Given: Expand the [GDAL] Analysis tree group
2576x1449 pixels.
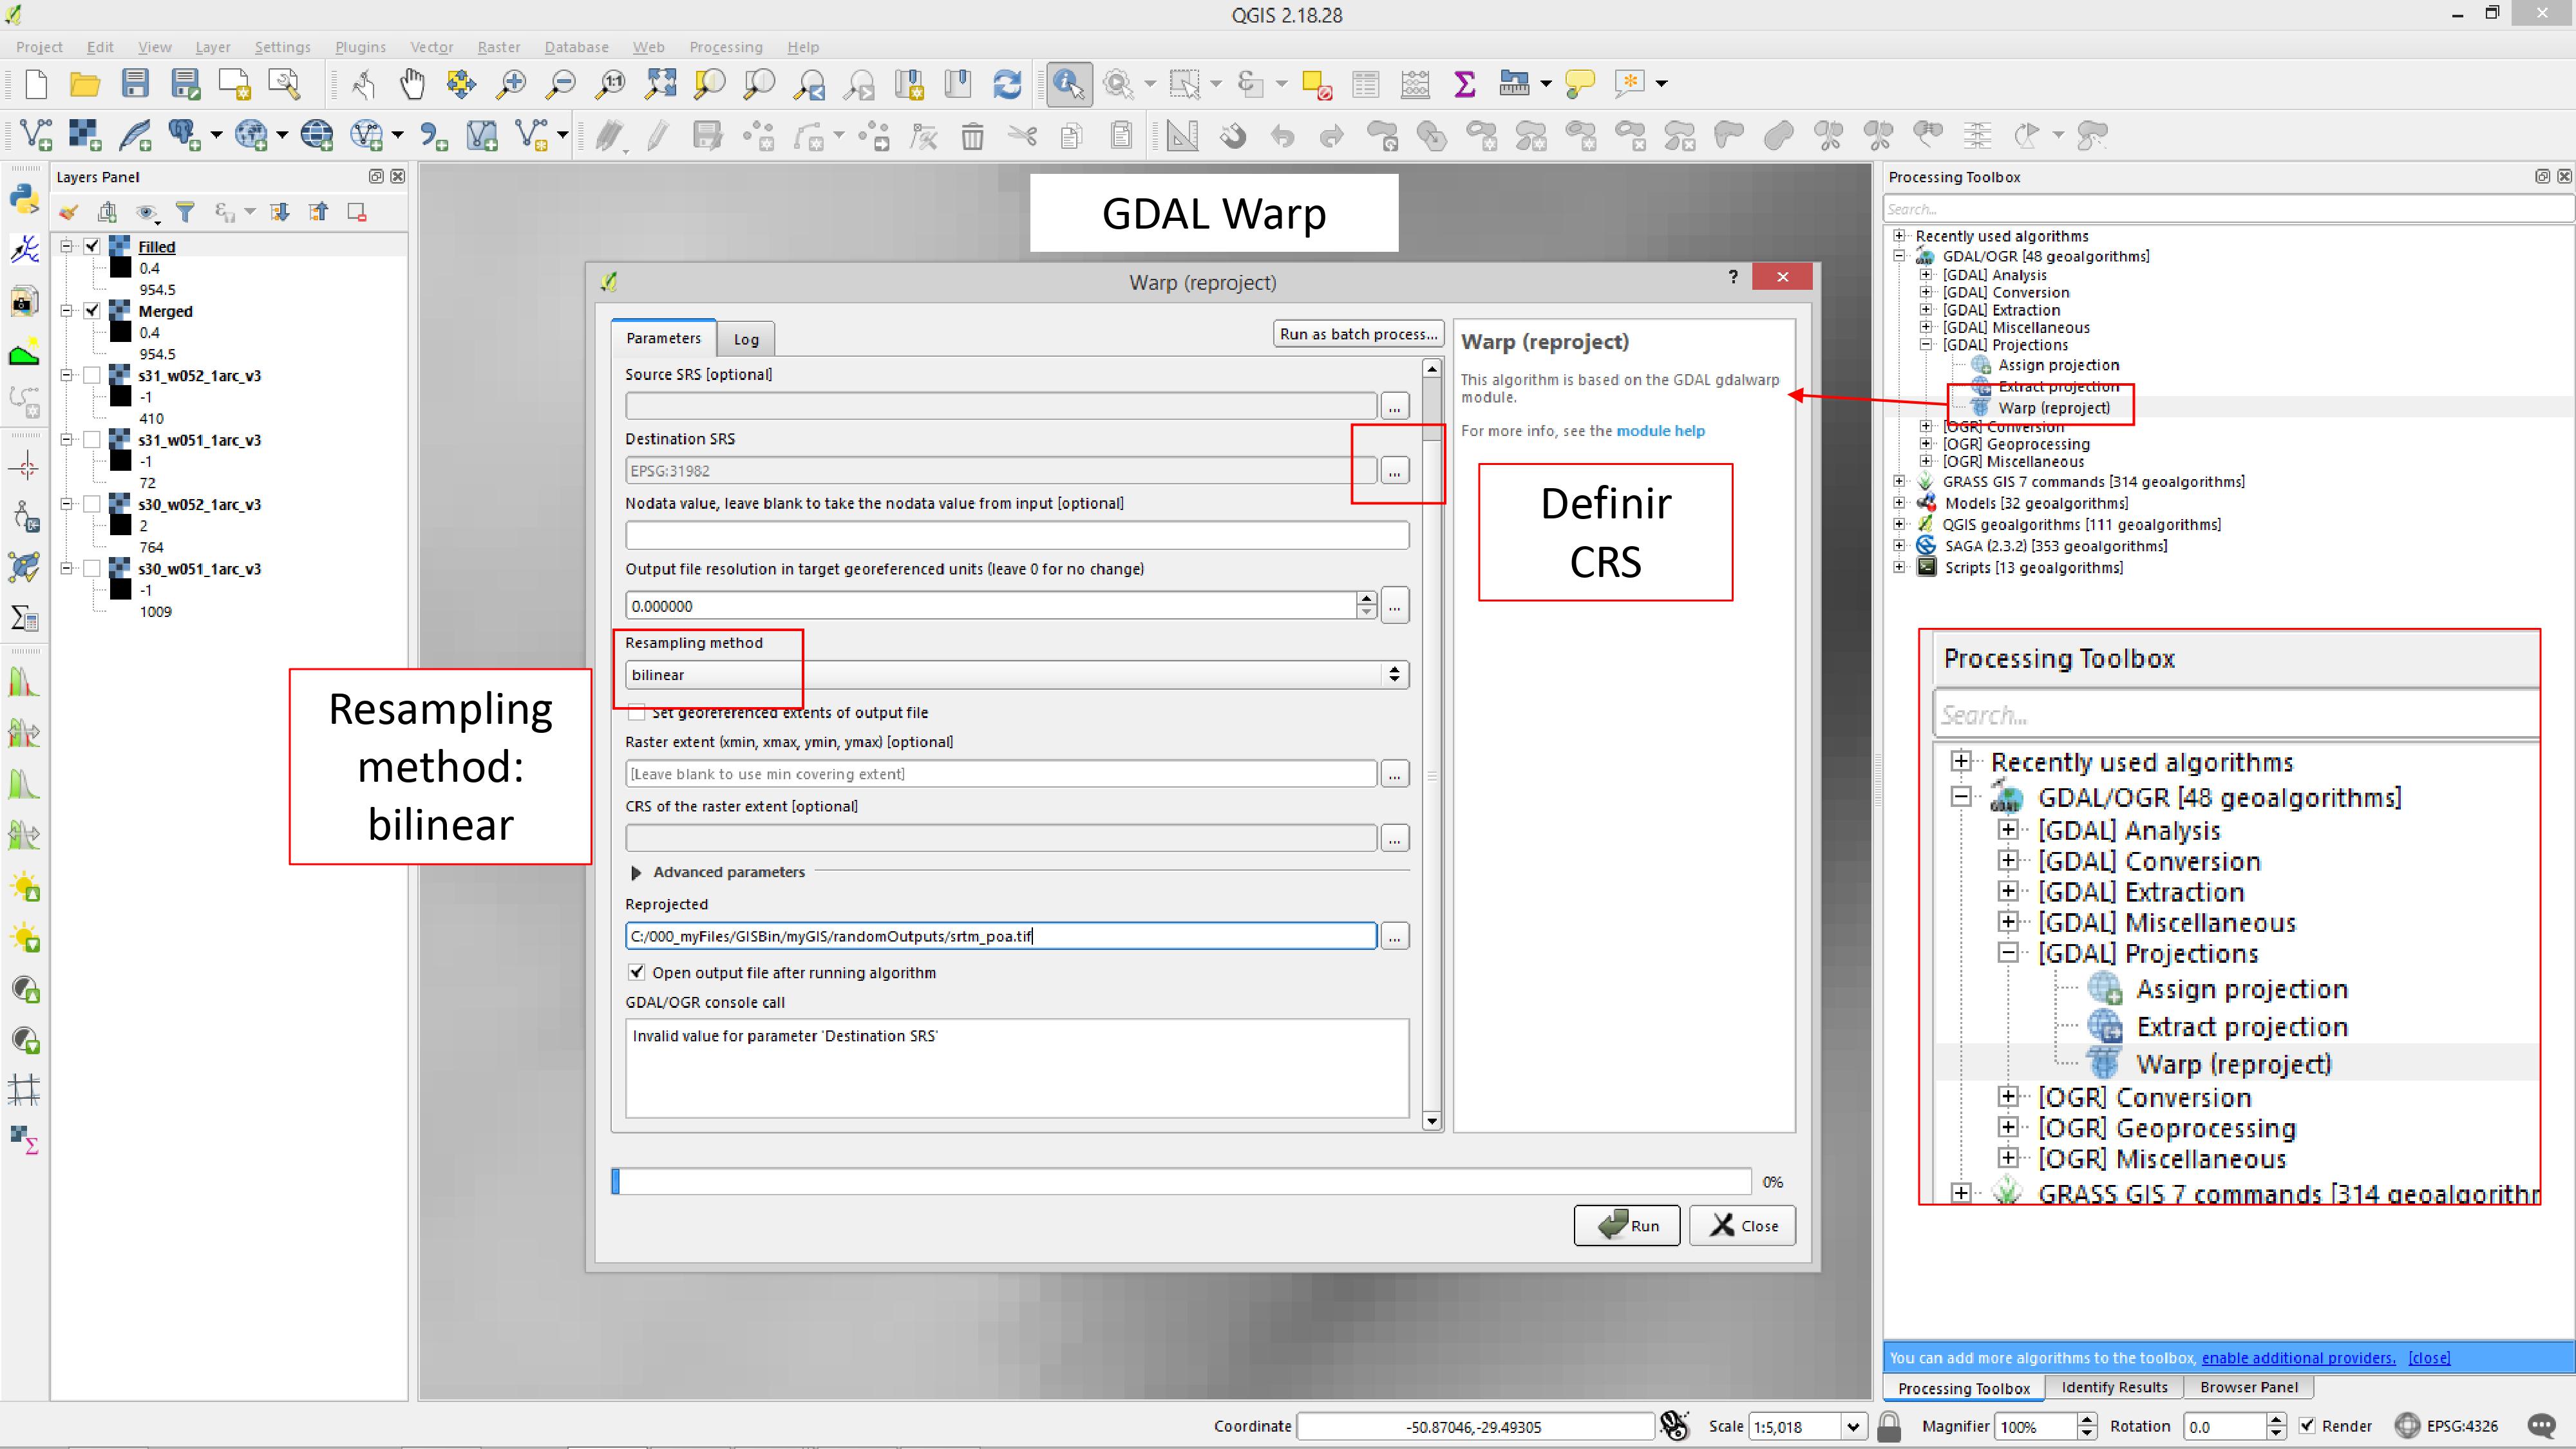Looking at the screenshot, I should (x=1925, y=275).
